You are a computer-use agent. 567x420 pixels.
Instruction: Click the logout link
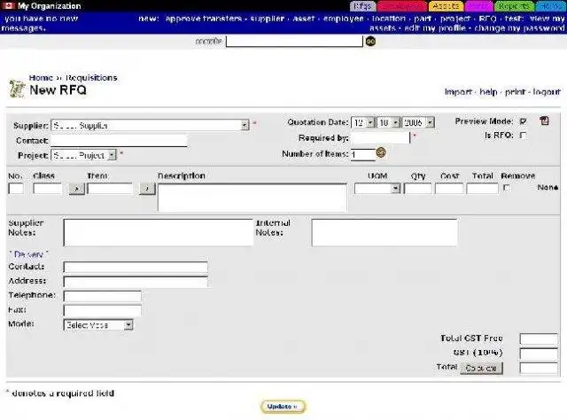(547, 92)
